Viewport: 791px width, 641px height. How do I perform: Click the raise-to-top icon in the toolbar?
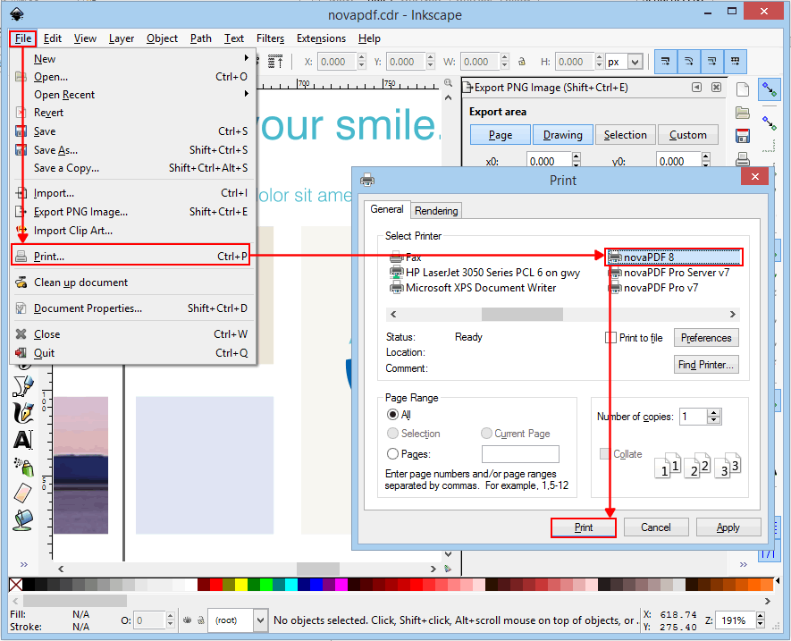click(275, 62)
